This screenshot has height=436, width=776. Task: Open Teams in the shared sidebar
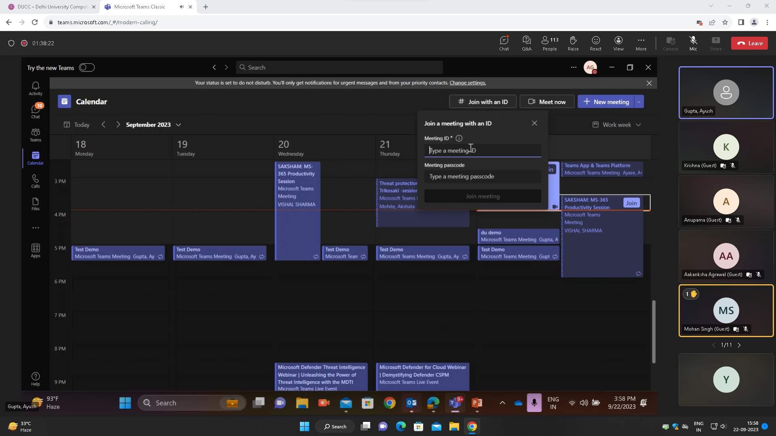[x=36, y=135]
